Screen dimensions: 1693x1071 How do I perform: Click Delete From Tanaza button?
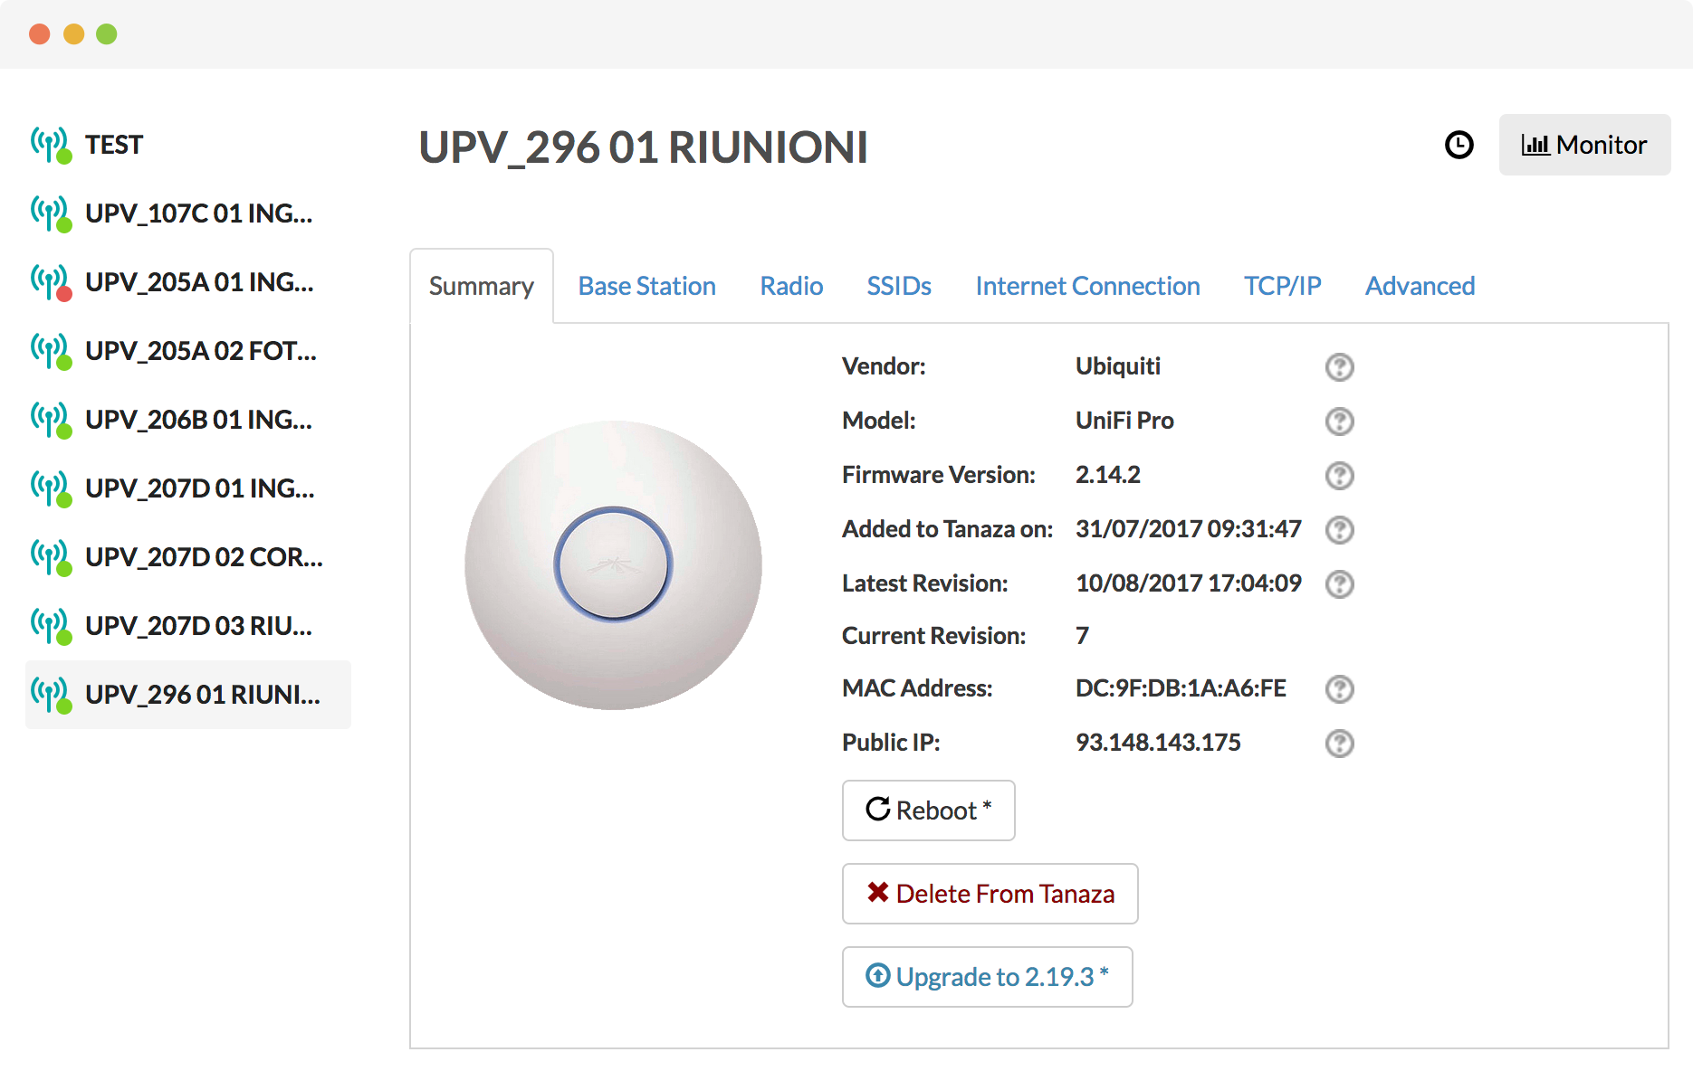pyautogui.click(x=990, y=894)
